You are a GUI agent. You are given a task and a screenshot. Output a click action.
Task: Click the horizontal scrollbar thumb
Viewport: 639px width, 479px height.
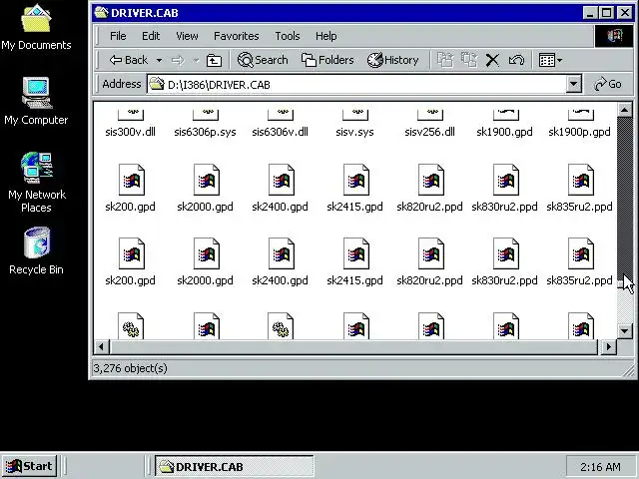[352, 347]
